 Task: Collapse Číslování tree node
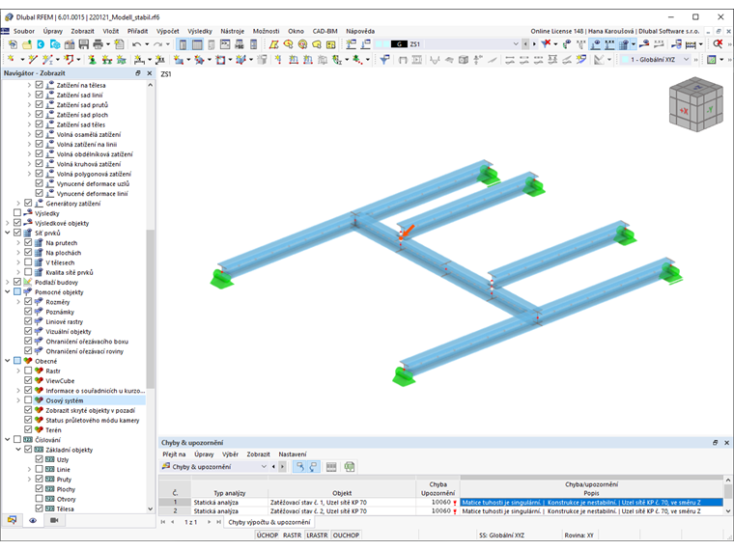(x=8, y=439)
